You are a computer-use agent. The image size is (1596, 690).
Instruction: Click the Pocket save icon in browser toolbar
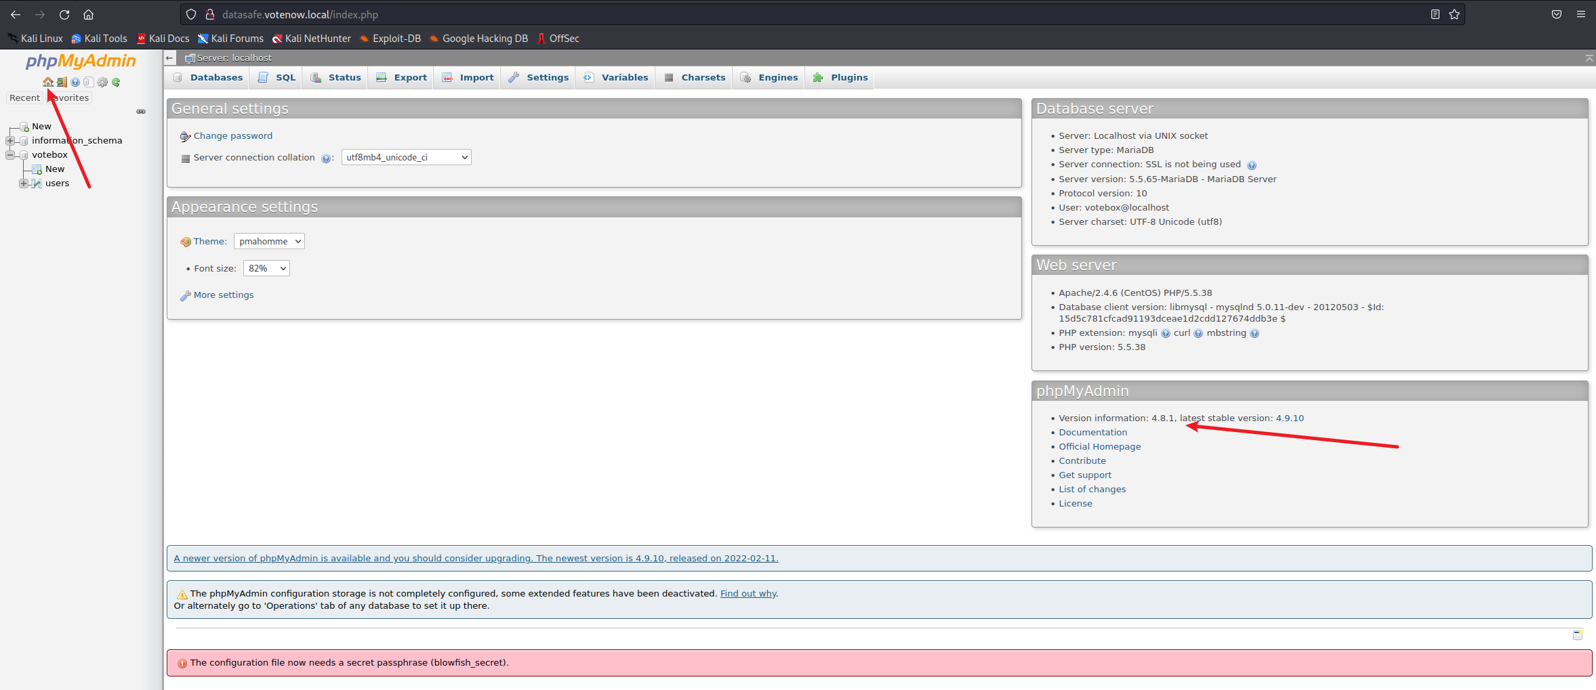click(x=1557, y=14)
